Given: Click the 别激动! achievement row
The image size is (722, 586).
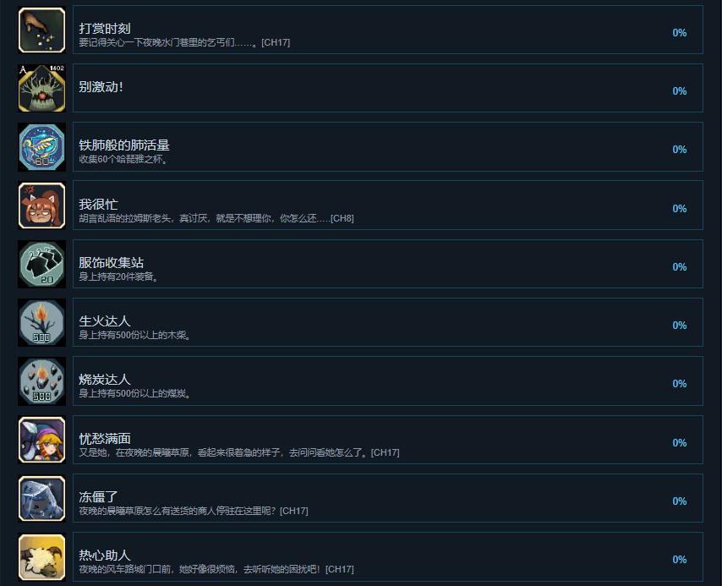Looking at the screenshot, I should point(388,88).
